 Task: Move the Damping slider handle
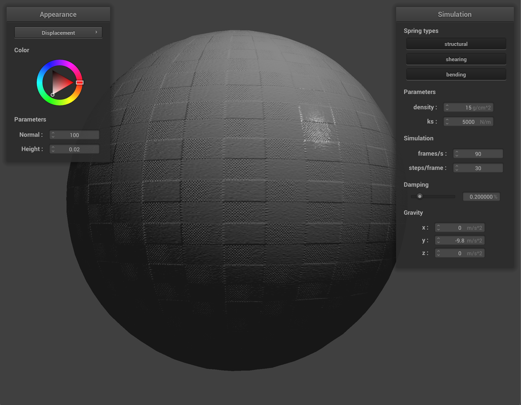click(x=420, y=196)
